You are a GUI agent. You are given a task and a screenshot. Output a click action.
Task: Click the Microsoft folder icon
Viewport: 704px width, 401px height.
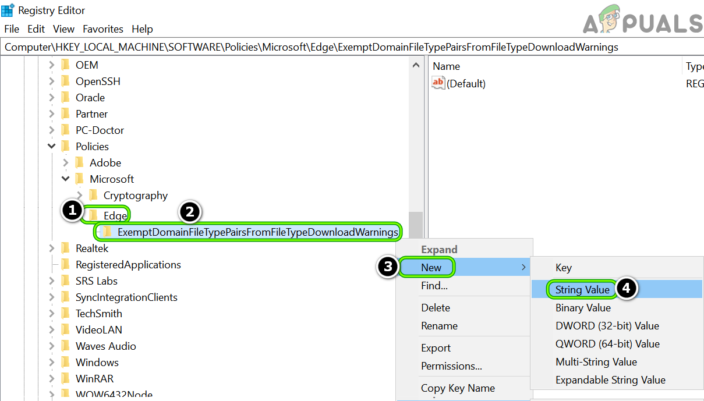coord(79,179)
